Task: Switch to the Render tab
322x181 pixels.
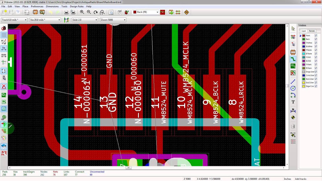Action: click(312, 31)
